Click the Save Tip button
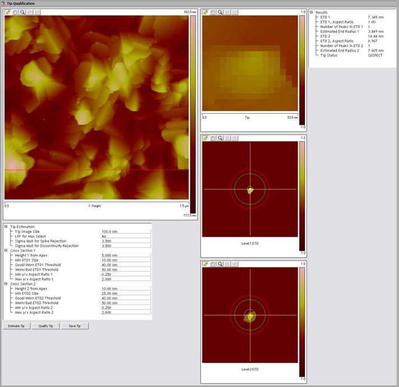This screenshot has height=387, width=399. click(x=75, y=326)
